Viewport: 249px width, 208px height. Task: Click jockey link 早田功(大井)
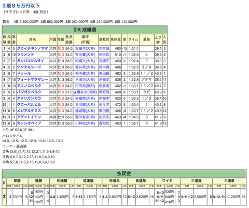[x=85, y=80]
